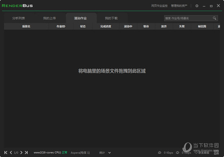Click the RenderBus logo

tap(17, 6)
